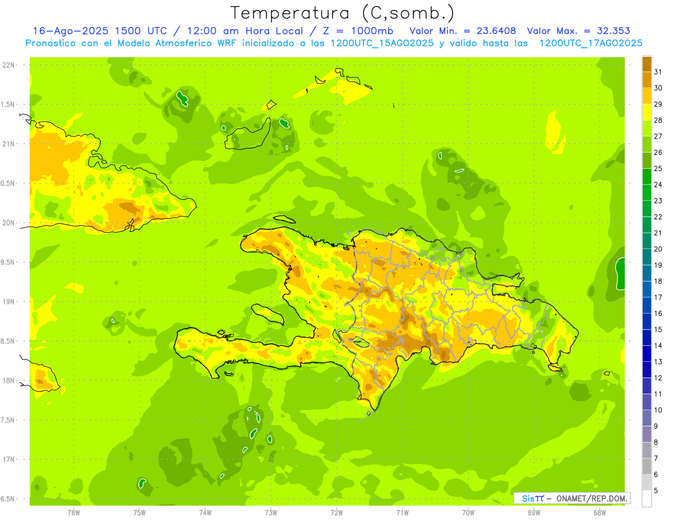Click the 68W longitude label

coord(600,512)
